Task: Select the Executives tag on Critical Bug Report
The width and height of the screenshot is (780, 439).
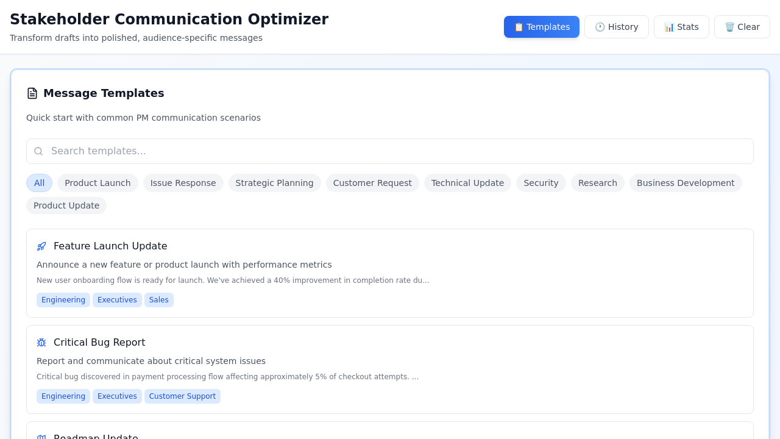Action: click(x=117, y=396)
